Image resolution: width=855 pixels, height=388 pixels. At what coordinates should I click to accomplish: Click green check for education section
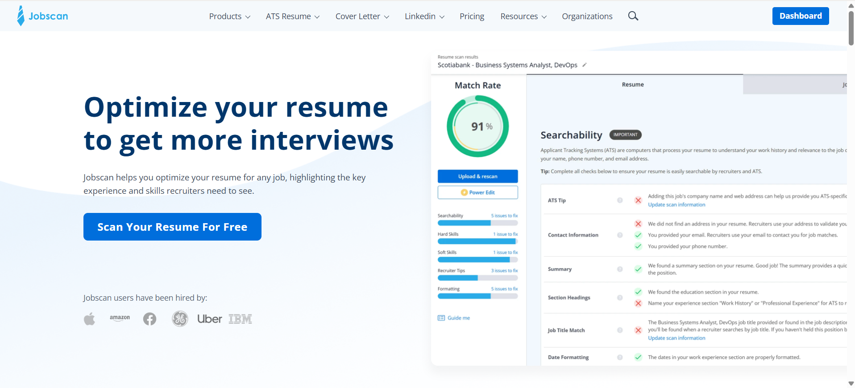638,292
